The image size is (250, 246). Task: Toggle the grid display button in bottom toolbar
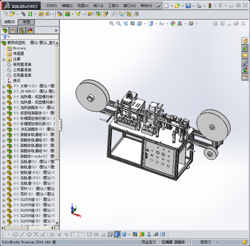click(96, 234)
